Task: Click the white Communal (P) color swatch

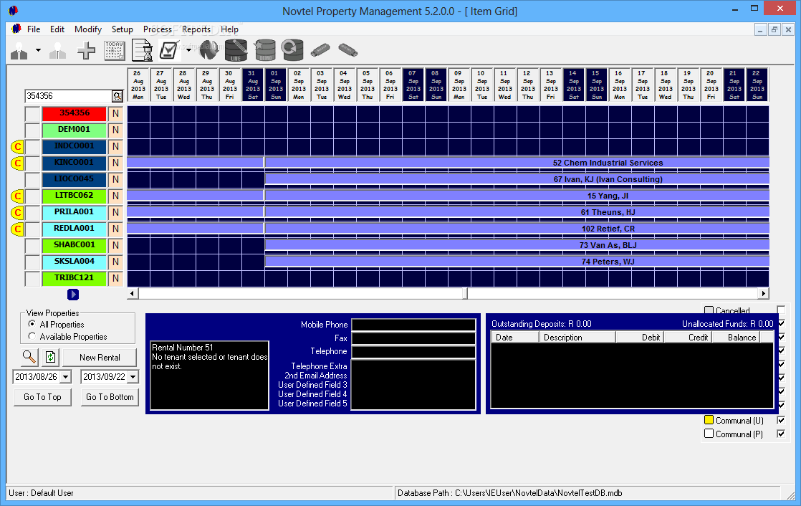Action: pos(709,434)
